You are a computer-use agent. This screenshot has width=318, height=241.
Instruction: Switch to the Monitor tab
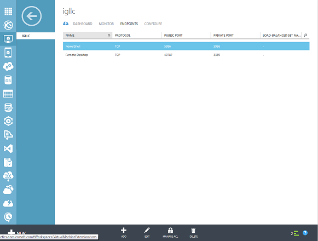tap(106, 24)
